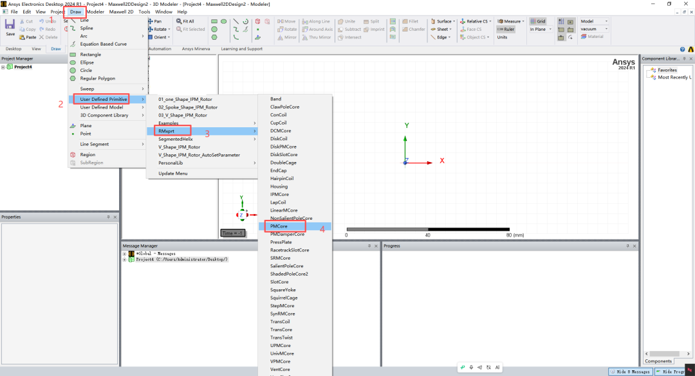
Task: Select the Draw Ellipse toolbar icon
Action: 224,21
